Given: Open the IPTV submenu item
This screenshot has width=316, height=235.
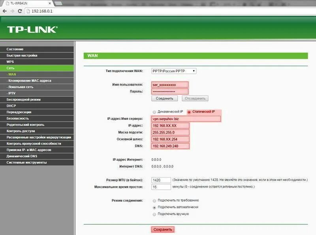Looking at the screenshot, I should pyautogui.click(x=37, y=93).
